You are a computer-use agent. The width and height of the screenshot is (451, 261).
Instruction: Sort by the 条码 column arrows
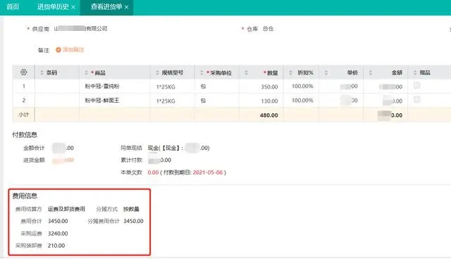42,72
